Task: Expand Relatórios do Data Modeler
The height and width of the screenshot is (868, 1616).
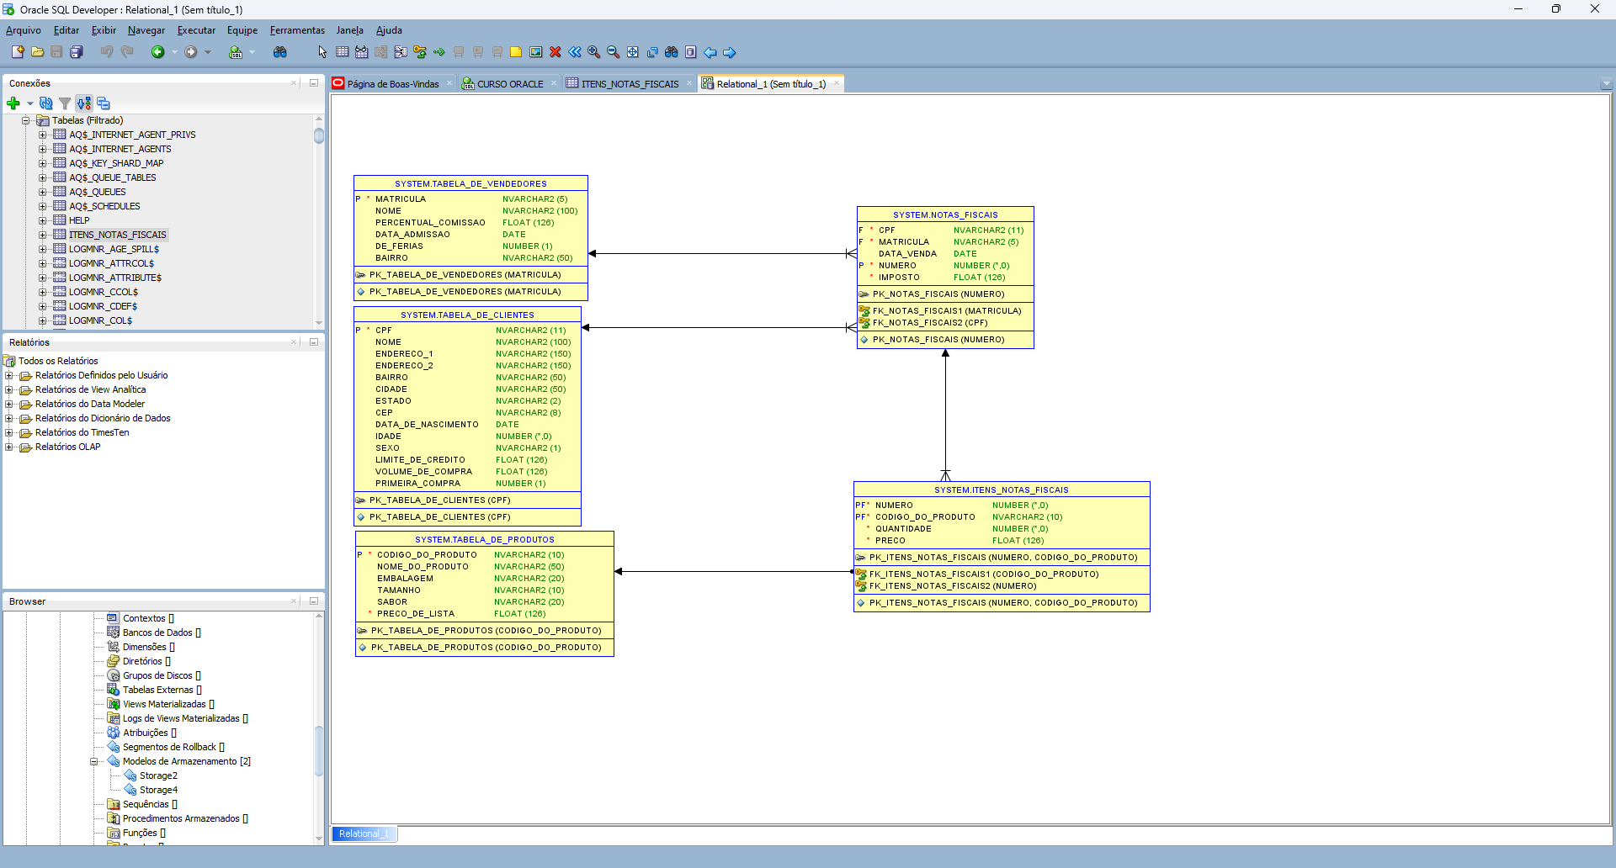Action: click(x=9, y=404)
